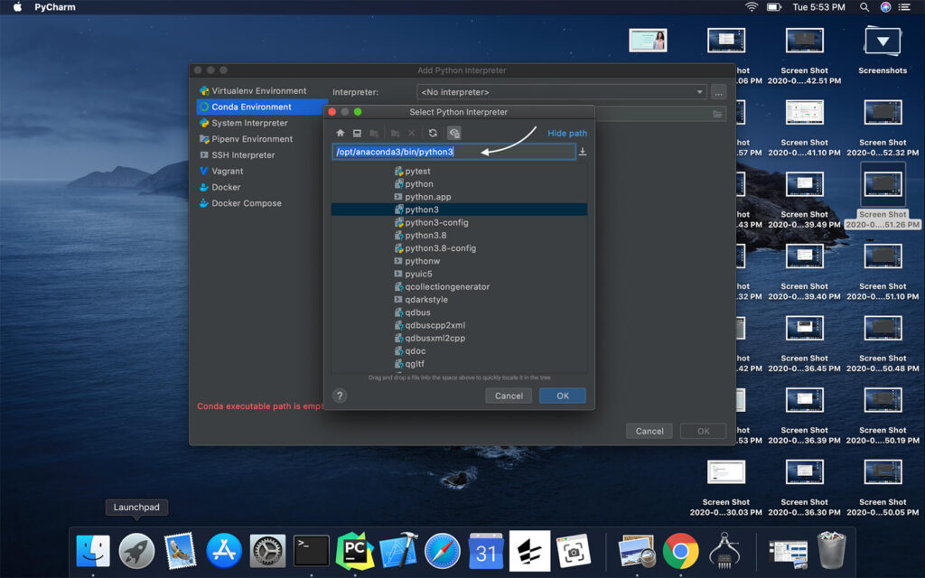Launch Launchpad from the Dock

137,552
